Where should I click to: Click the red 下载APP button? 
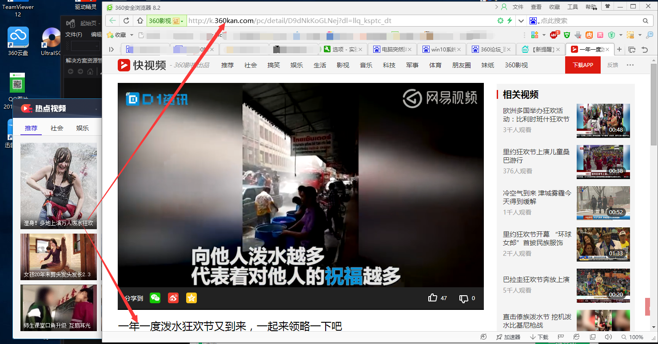583,65
